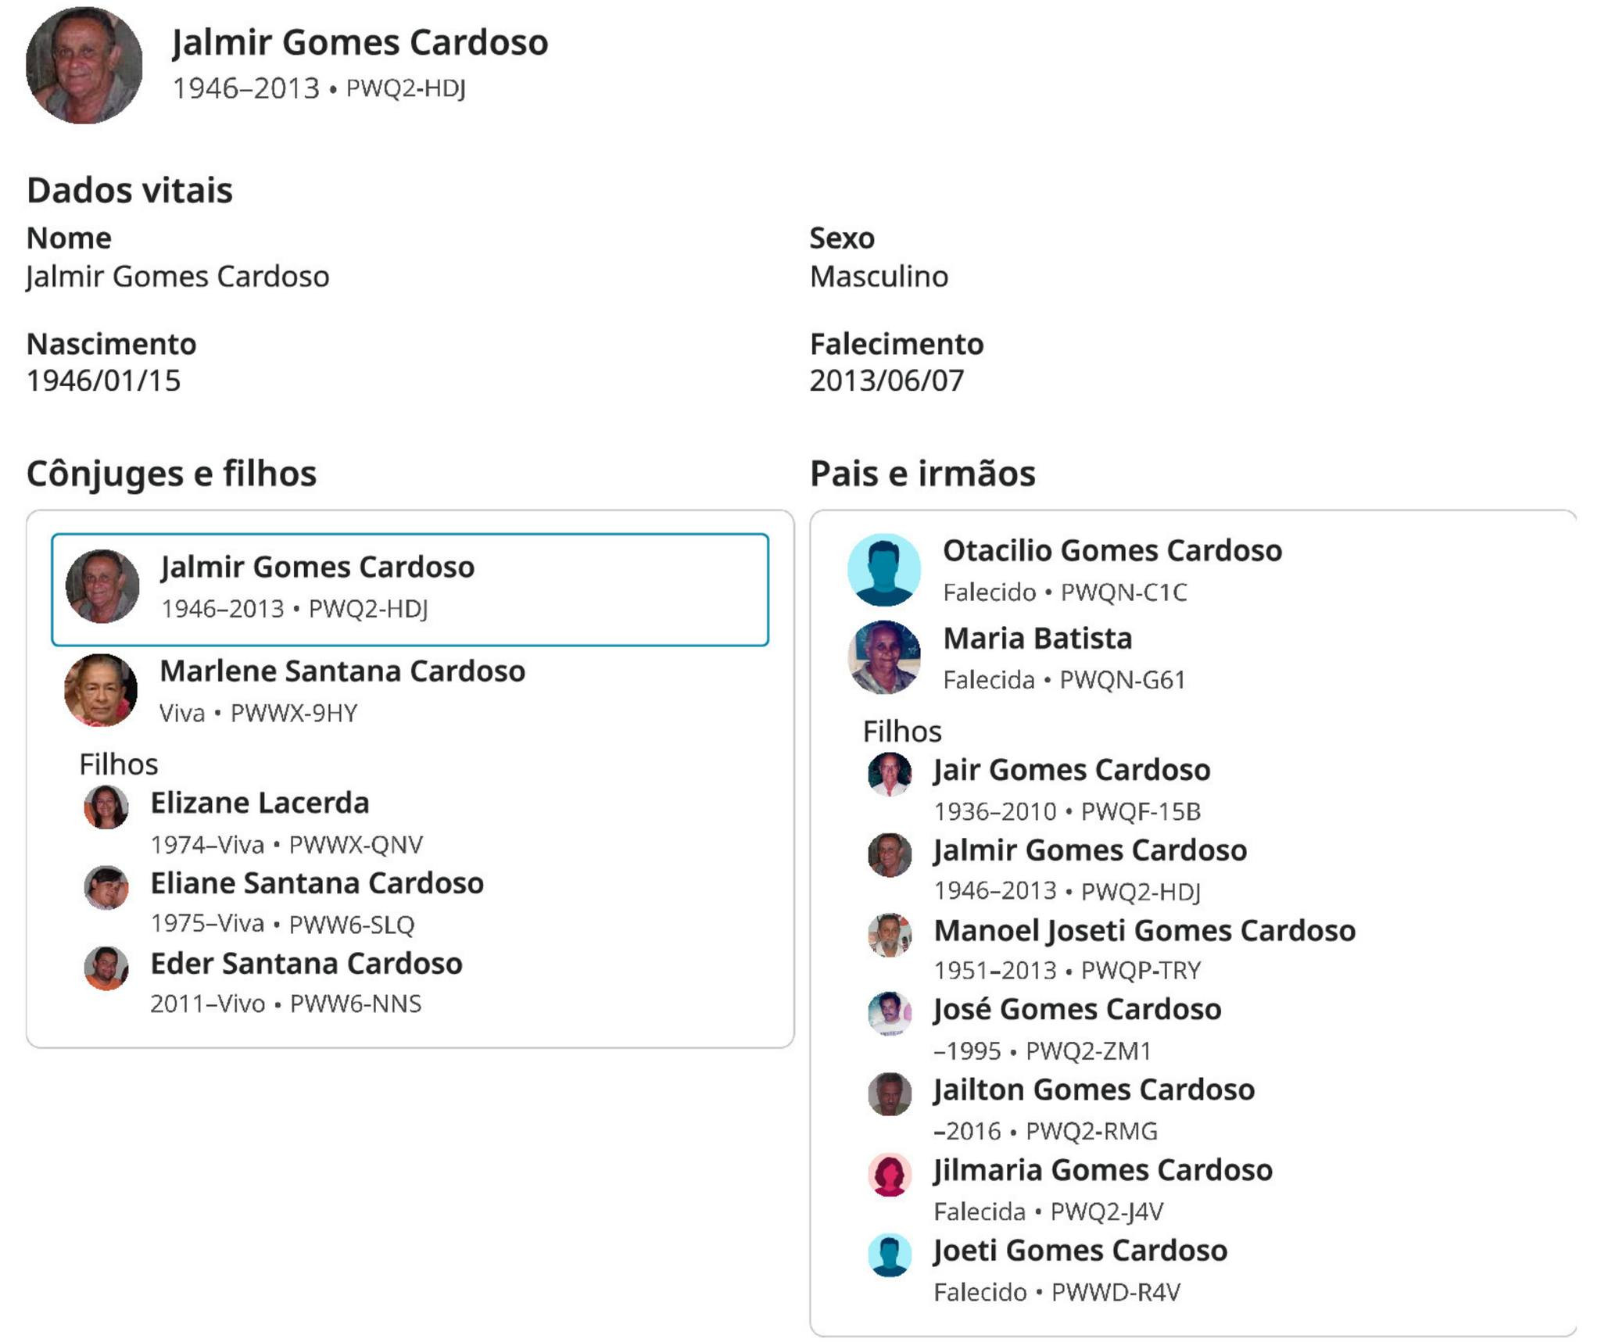Click Jalmir's large profile photo at top
The image size is (1601, 1342).
pos(84,65)
